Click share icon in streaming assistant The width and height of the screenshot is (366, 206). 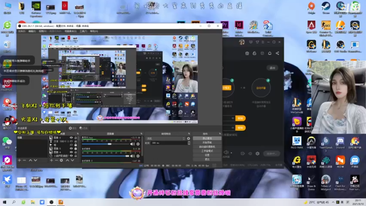(277, 53)
